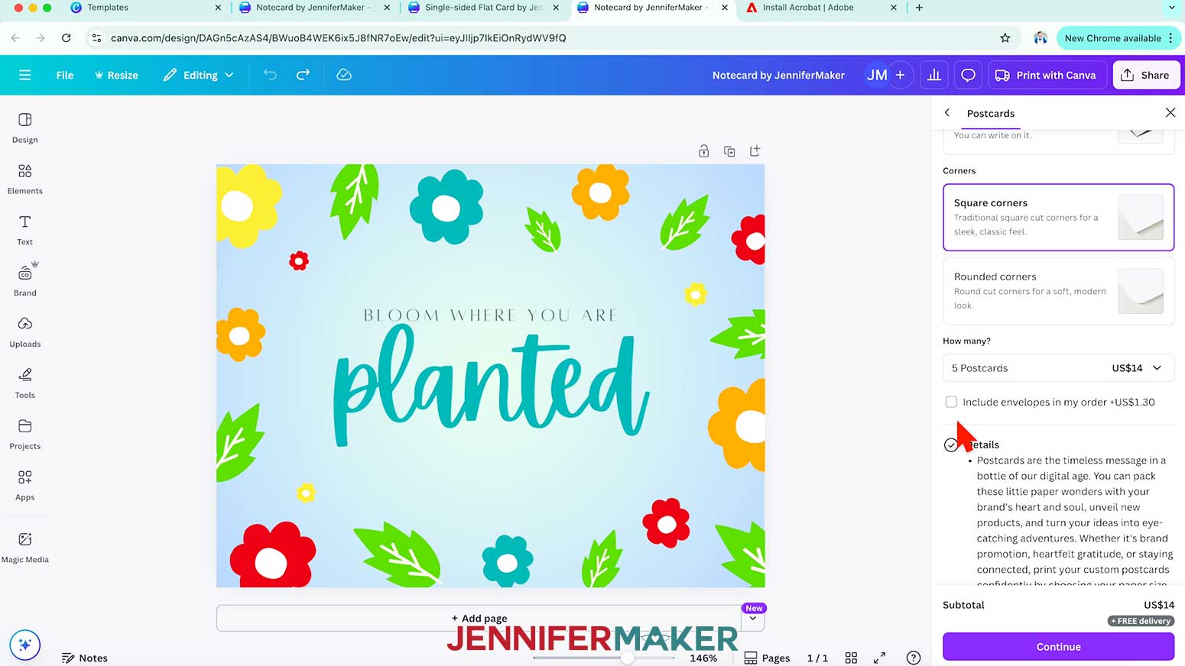1185x666 pixels.
Task: Open the Projects panel
Action: [24, 434]
